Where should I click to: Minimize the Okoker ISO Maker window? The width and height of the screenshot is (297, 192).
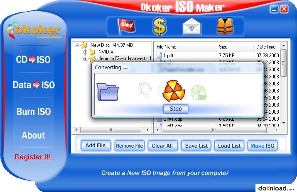(274, 9)
